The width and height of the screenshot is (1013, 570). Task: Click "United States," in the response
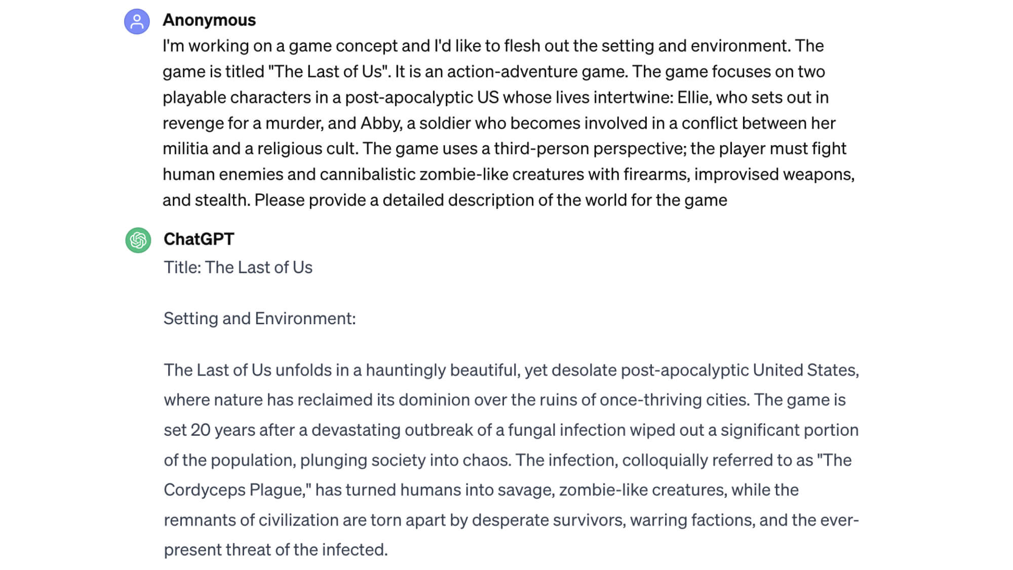click(805, 370)
